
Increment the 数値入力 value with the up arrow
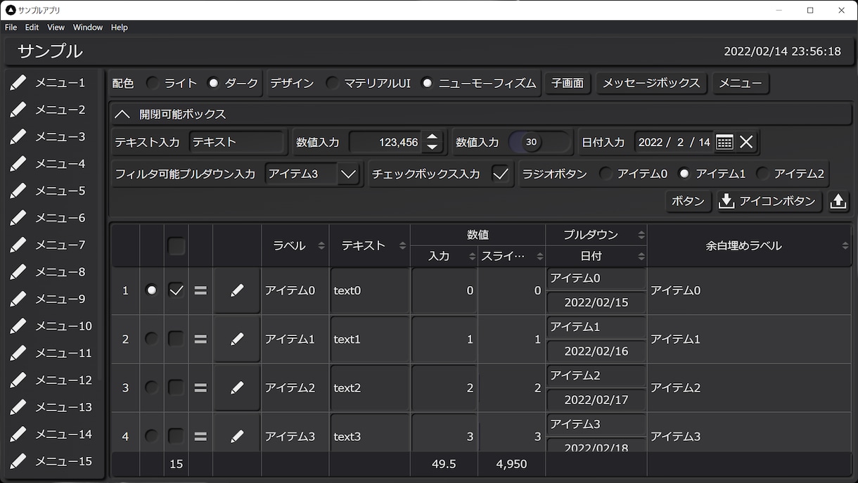pos(433,137)
